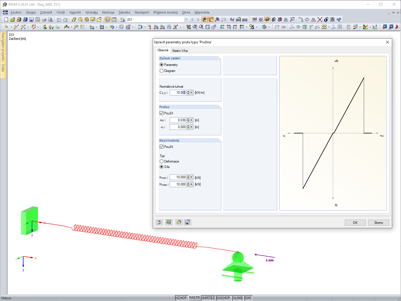The width and height of the screenshot is (401, 301).
Task: Click the Redo arrow icon
Action: tap(65, 19)
